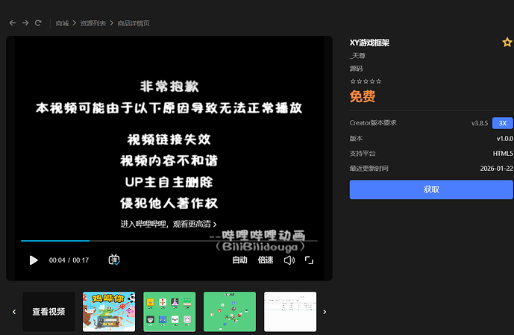The width and height of the screenshot is (514, 335).
Task: Click the 源码 category label
Action: click(356, 69)
